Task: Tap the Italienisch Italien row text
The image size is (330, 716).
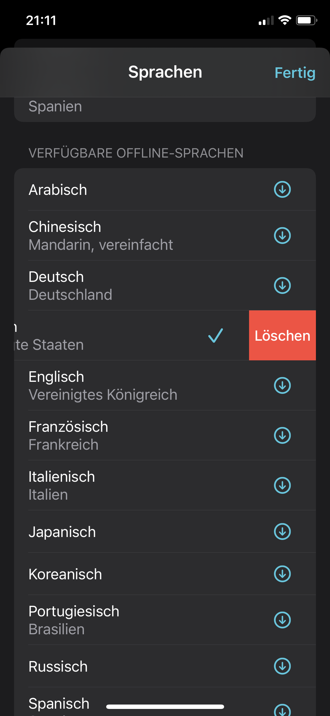Action: [x=62, y=485]
